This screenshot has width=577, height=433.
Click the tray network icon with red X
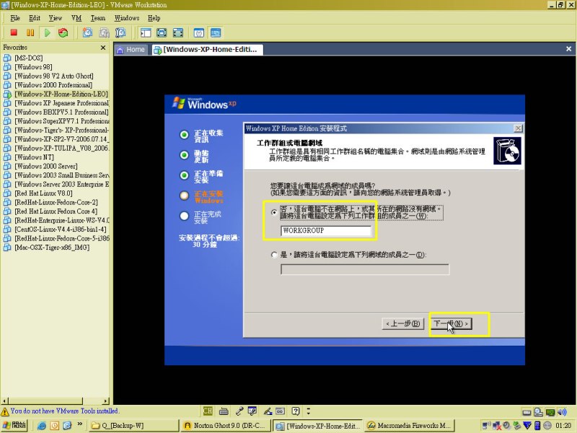click(497, 426)
